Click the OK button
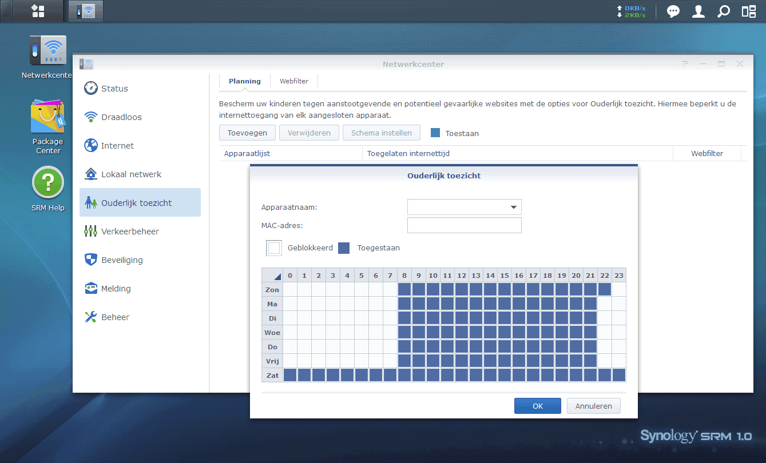 coord(537,406)
